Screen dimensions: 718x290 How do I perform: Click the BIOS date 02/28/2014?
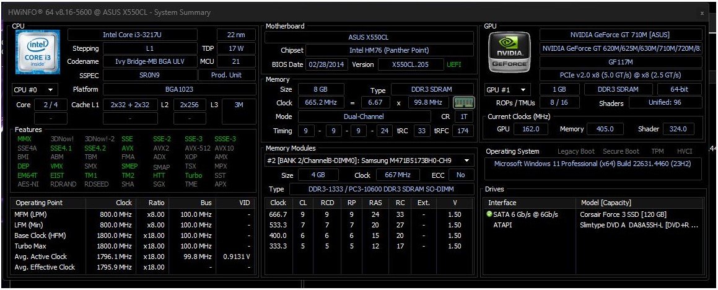point(327,64)
